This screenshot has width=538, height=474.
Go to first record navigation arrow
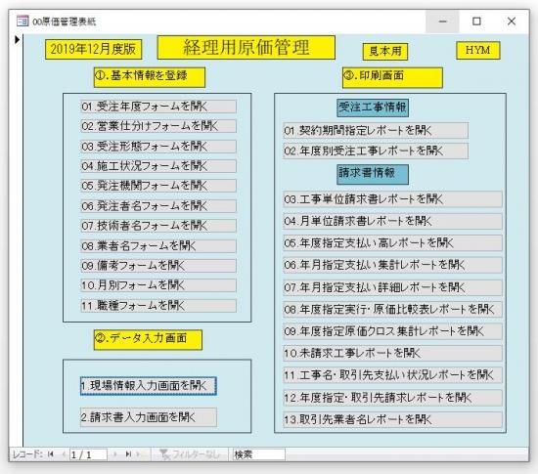51,454
